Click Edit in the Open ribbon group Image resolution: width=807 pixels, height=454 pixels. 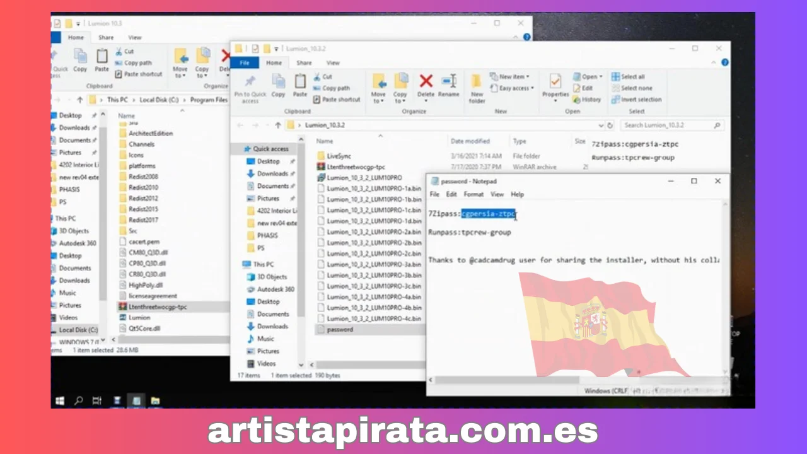tap(582, 88)
